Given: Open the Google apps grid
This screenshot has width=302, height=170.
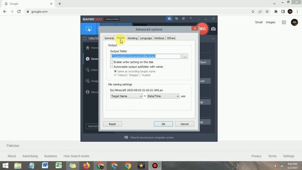Looking at the screenshot, I should coord(284,22).
